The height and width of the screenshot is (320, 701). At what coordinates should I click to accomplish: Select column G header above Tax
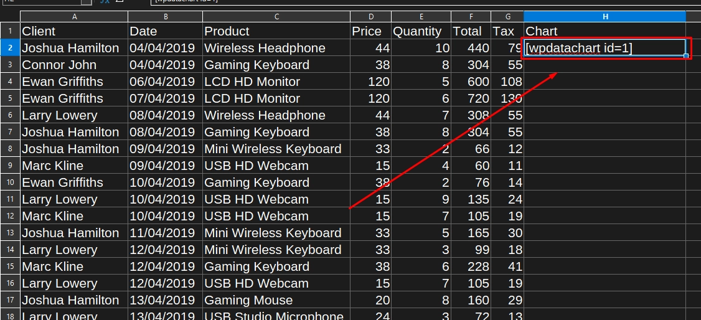coord(507,17)
